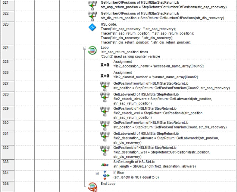Click the str_asp_return_position = StepReturn::GetNumberOfPositions text
Image resolution: width=237 pixels, height=192 pixels.
click(164, 7)
